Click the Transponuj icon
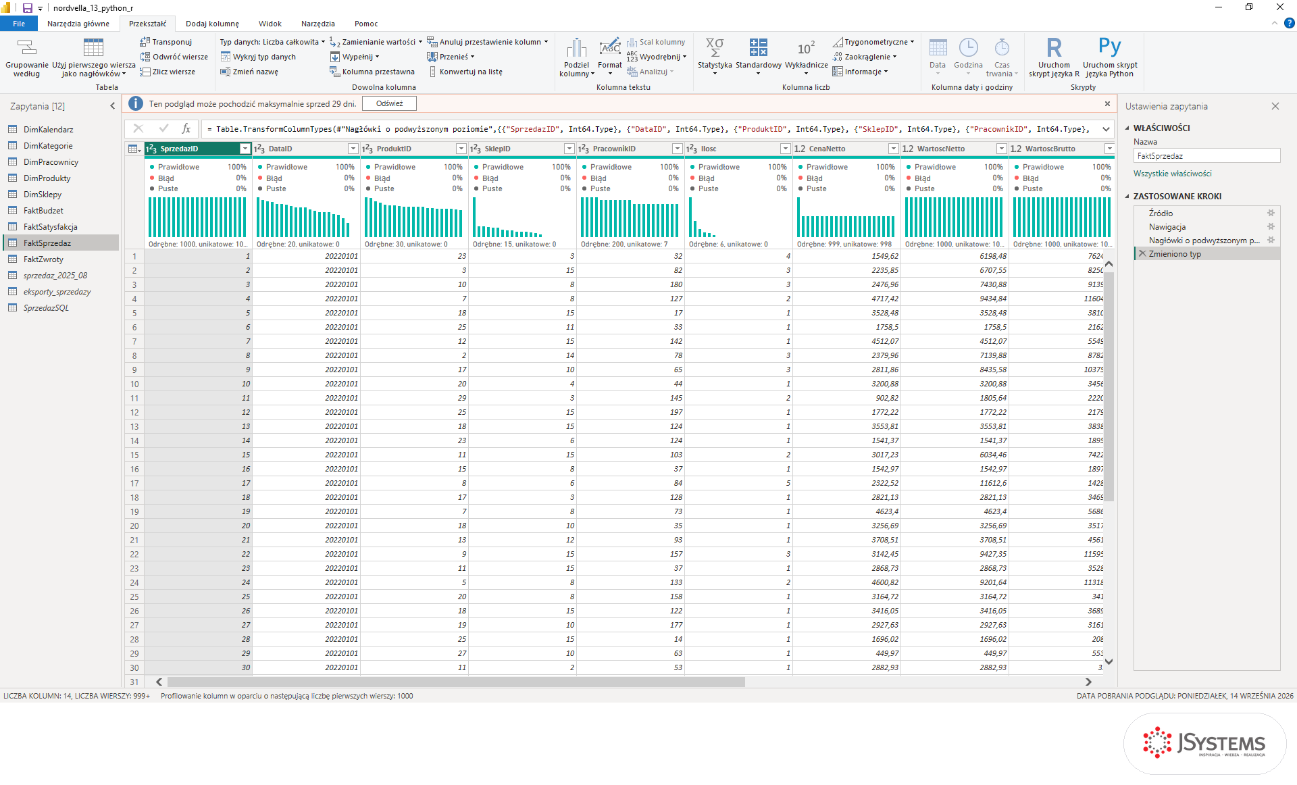 145,42
